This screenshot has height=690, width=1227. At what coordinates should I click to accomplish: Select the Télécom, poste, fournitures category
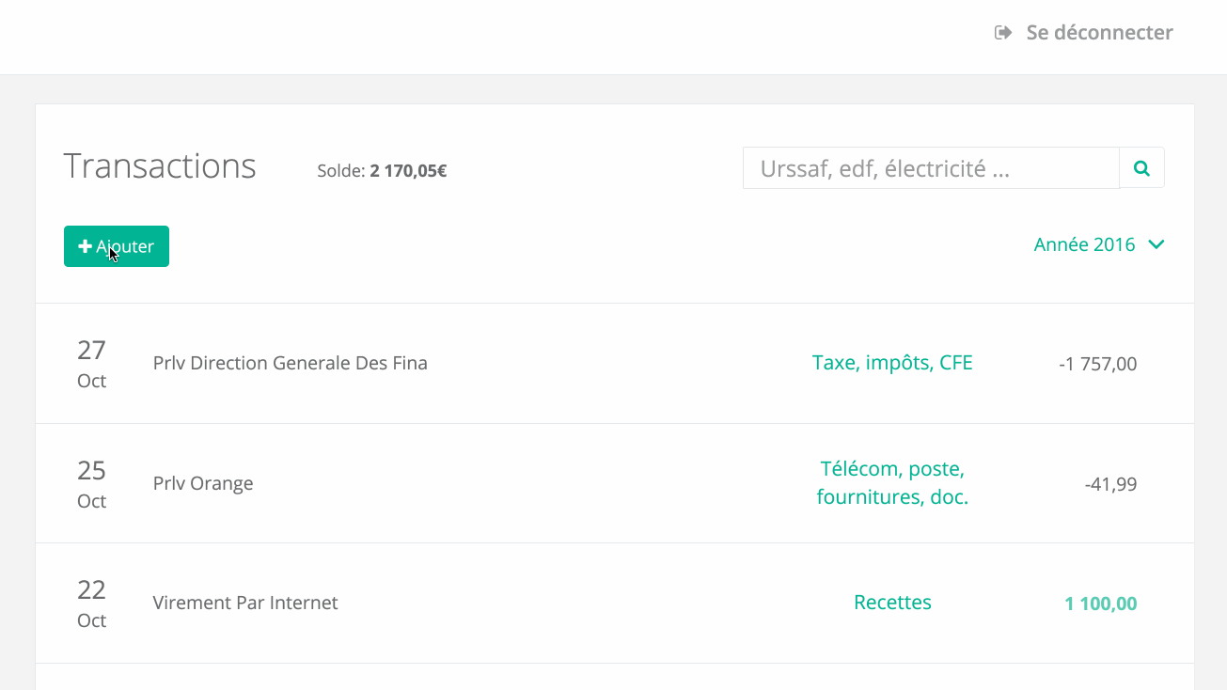point(892,483)
